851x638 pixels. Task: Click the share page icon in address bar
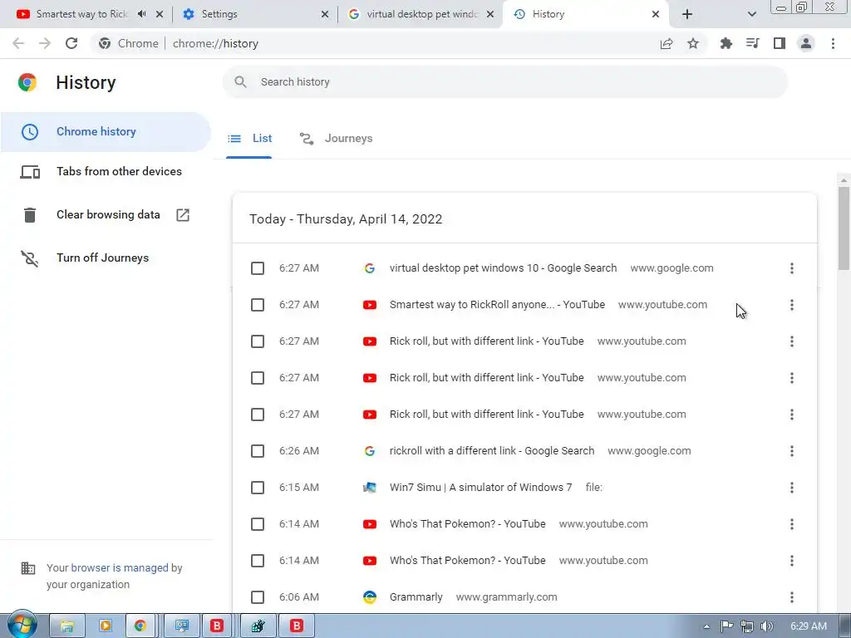click(667, 43)
